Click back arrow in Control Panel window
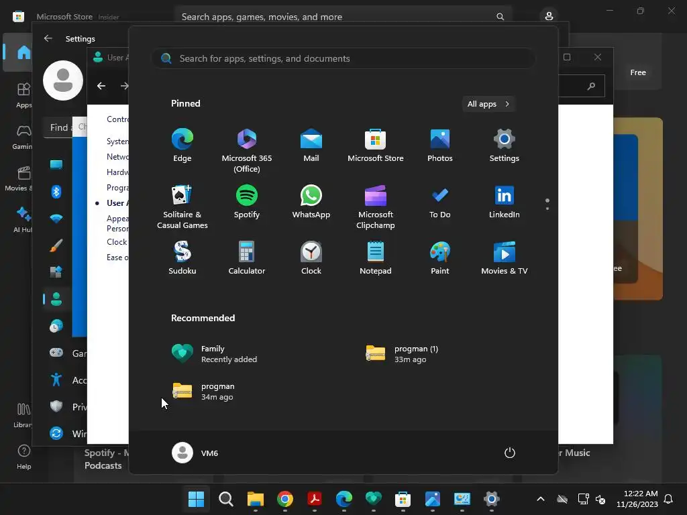Screen dimensions: 687x515 pyautogui.click(x=101, y=86)
